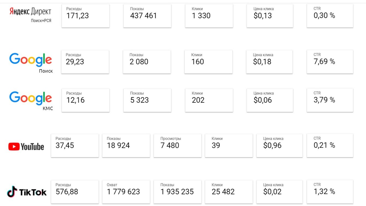
Task: Click YouTube Цена клика card $0,96
Action: 279,146
